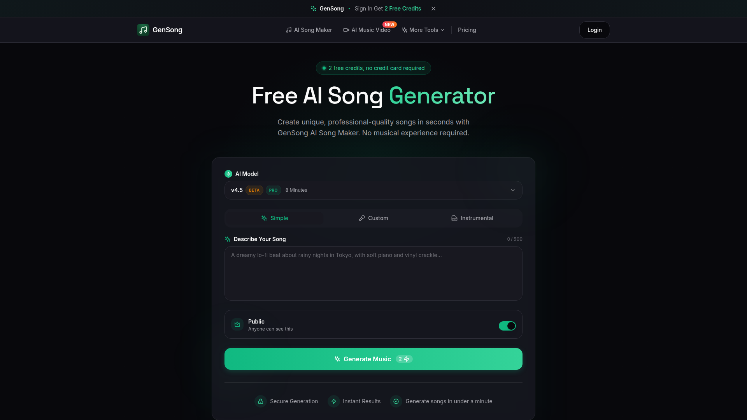Select the Simple mode tab
Viewport: 747px width, 420px height.
(275, 218)
